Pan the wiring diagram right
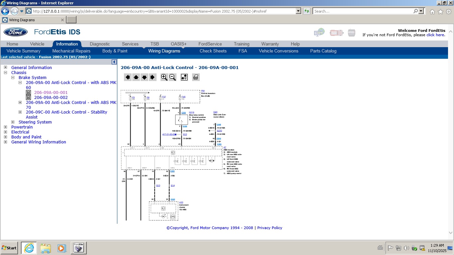This screenshot has width=454, height=255. [x=153, y=77]
